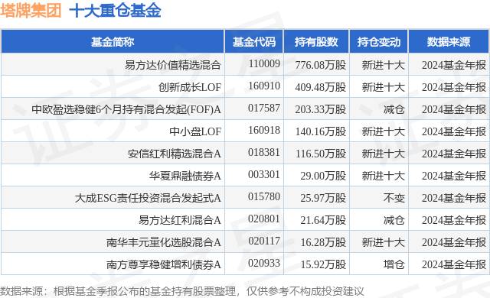Select 易方达红利混合A in the table
Viewport: 490px width, 298px height.
(x=180, y=220)
